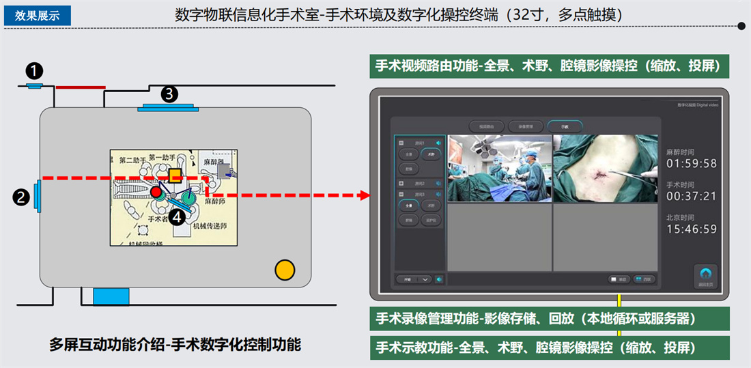Open the dropdown arrow at bottom-left panel
The width and height of the screenshot is (751, 368).
pos(425,279)
